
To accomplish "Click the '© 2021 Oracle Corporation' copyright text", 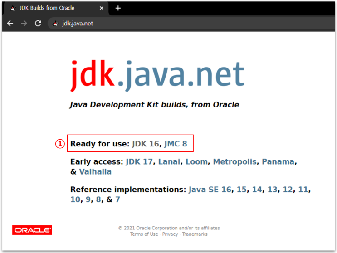I will pos(169,228).
